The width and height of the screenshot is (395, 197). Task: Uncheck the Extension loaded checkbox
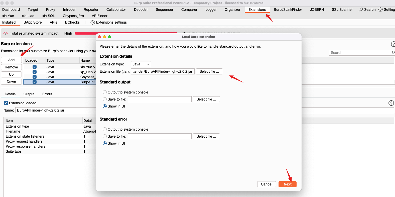[x=6, y=103]
